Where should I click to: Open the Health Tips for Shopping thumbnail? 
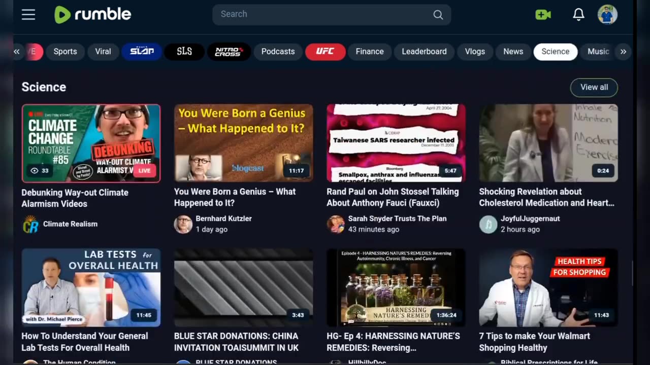[548, 287]
